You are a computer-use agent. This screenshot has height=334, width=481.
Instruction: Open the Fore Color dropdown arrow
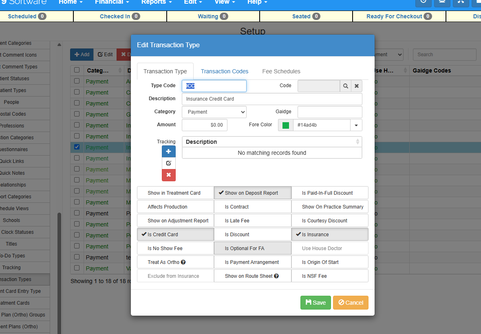click(x=356, y=125)
